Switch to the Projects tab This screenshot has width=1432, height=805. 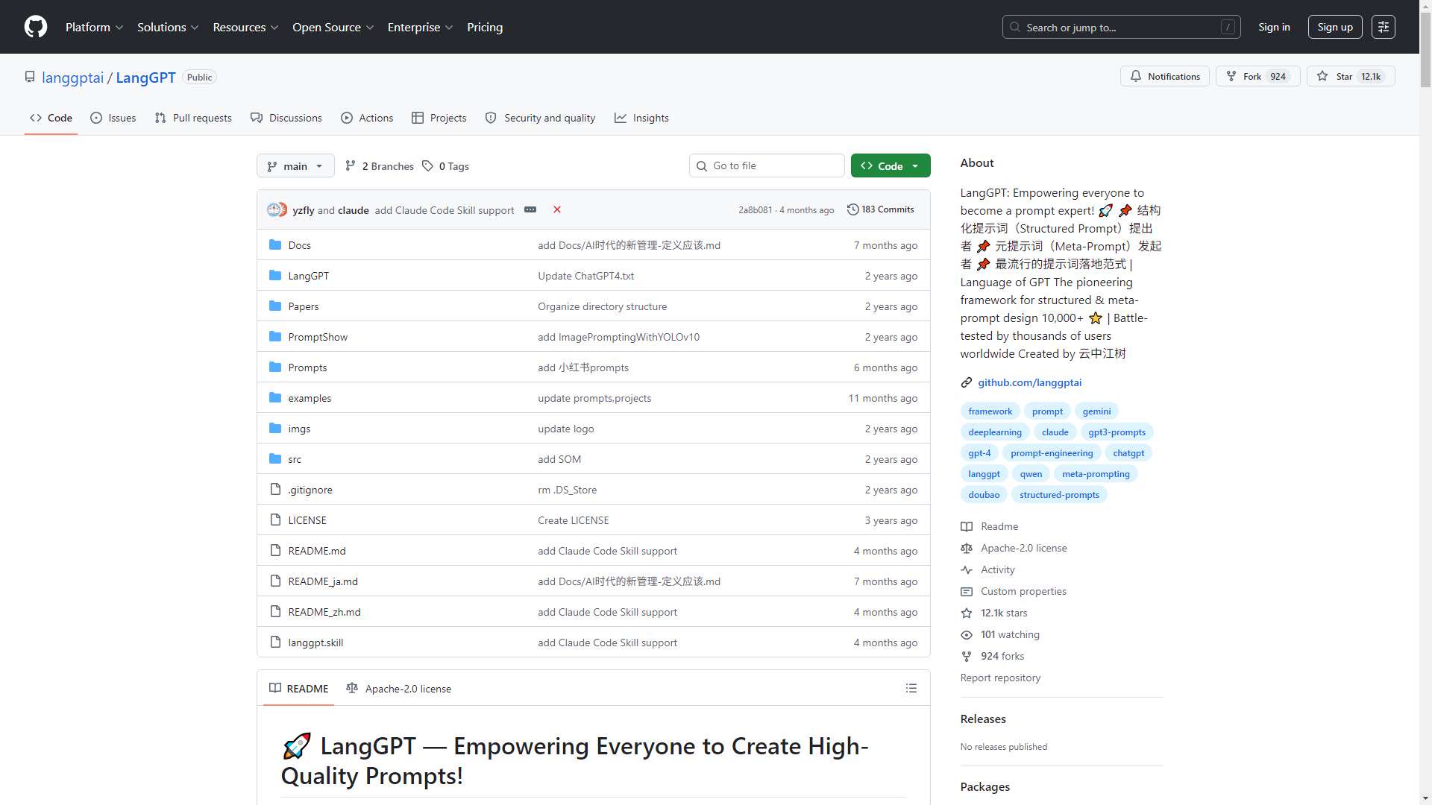(439, 118)
